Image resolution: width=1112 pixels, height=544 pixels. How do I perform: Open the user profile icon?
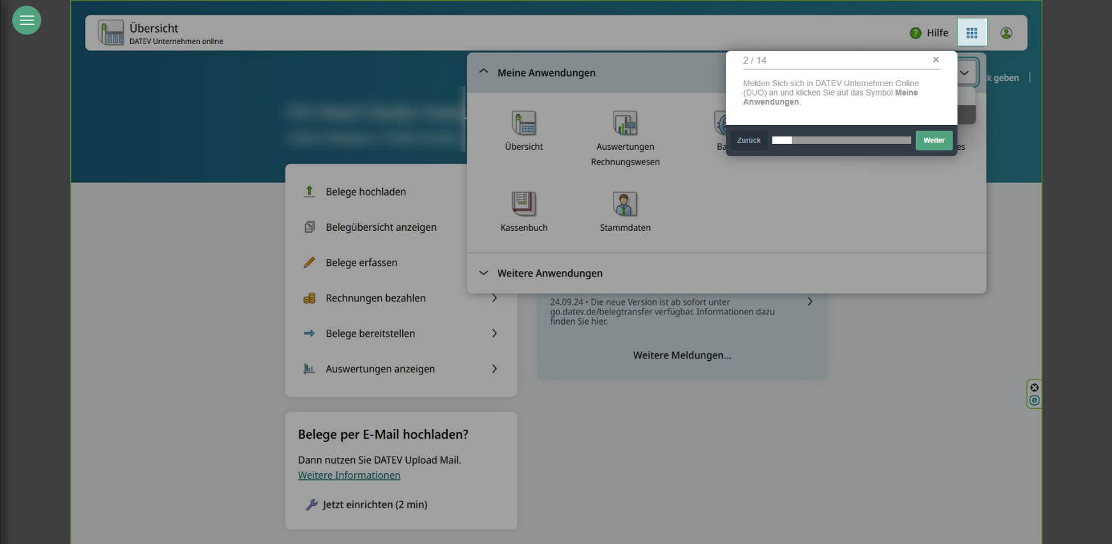coord(1006,33)
